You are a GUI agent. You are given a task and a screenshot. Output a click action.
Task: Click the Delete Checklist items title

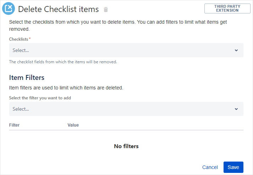[58, 9]
